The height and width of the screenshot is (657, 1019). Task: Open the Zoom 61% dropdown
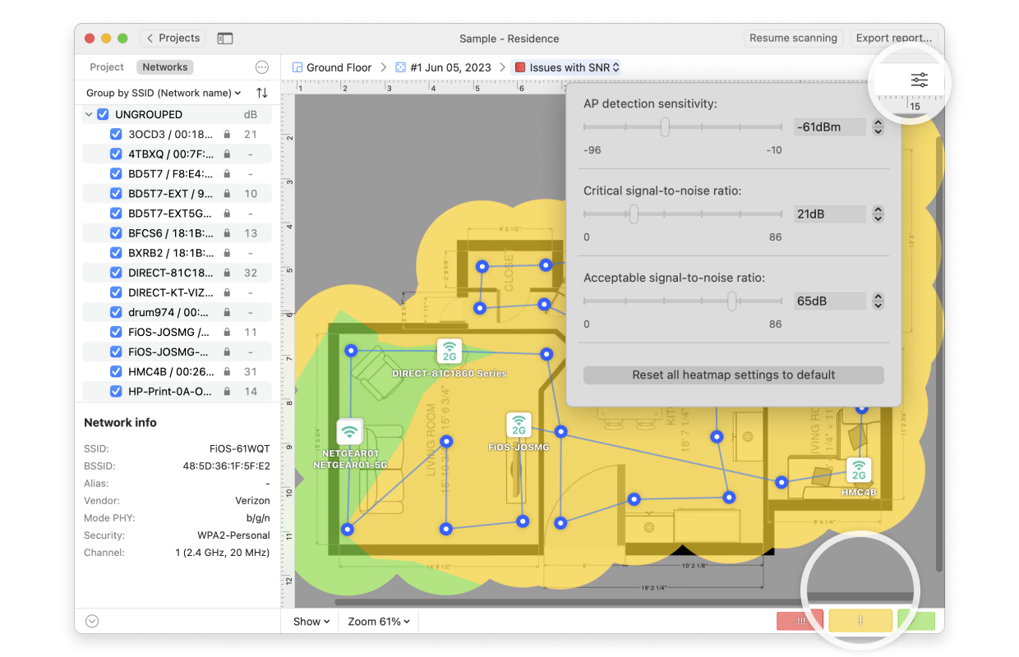[x=378, y=622]
